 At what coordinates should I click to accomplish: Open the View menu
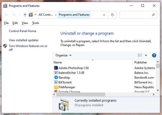click(x=25, y=23)
